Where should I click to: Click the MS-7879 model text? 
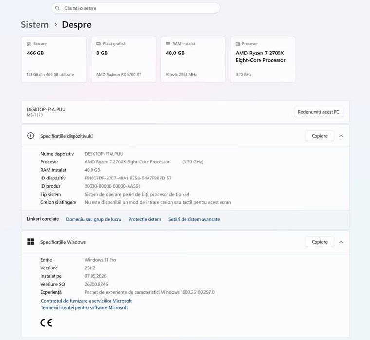tap(35, 115)
